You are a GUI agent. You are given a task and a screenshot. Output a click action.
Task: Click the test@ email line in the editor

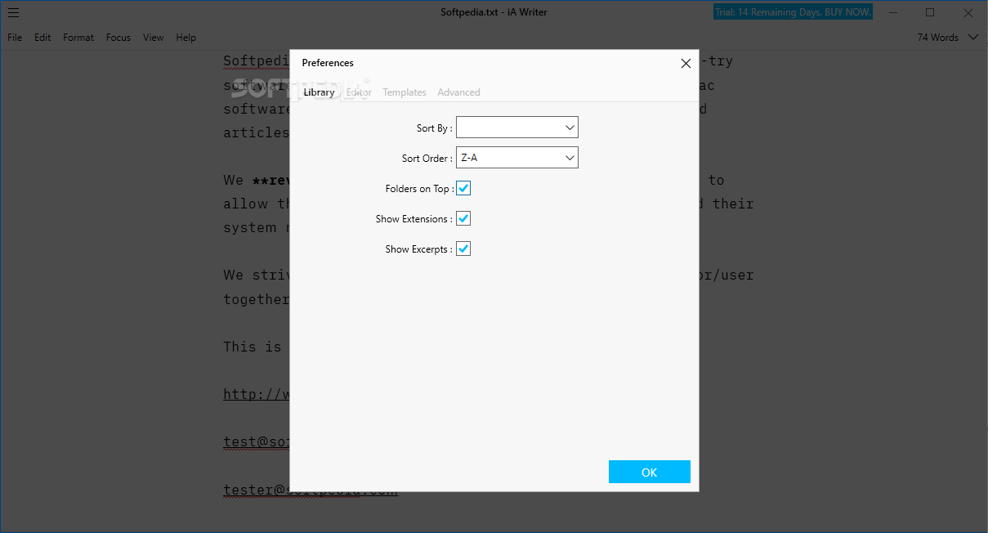[x=256, y=442]
